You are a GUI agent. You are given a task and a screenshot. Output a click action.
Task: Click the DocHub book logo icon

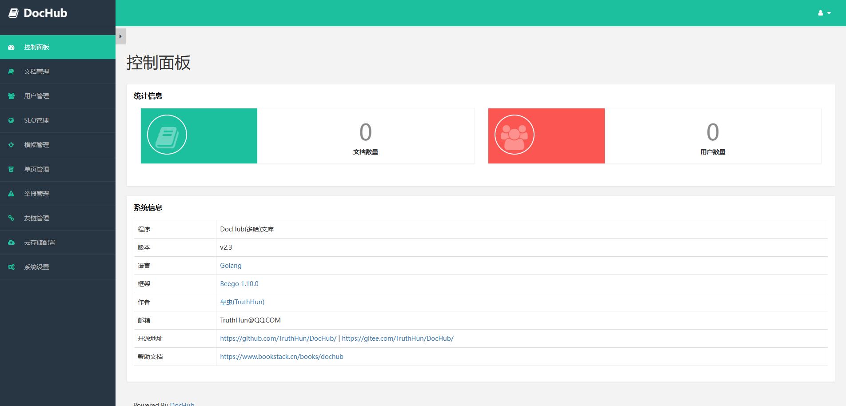(x=14, y=13)
